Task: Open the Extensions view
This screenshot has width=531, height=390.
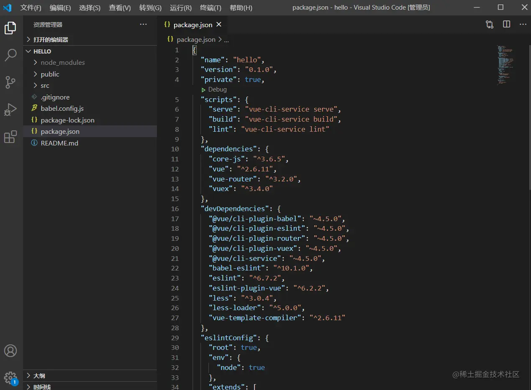Action: tap(10, 137)
